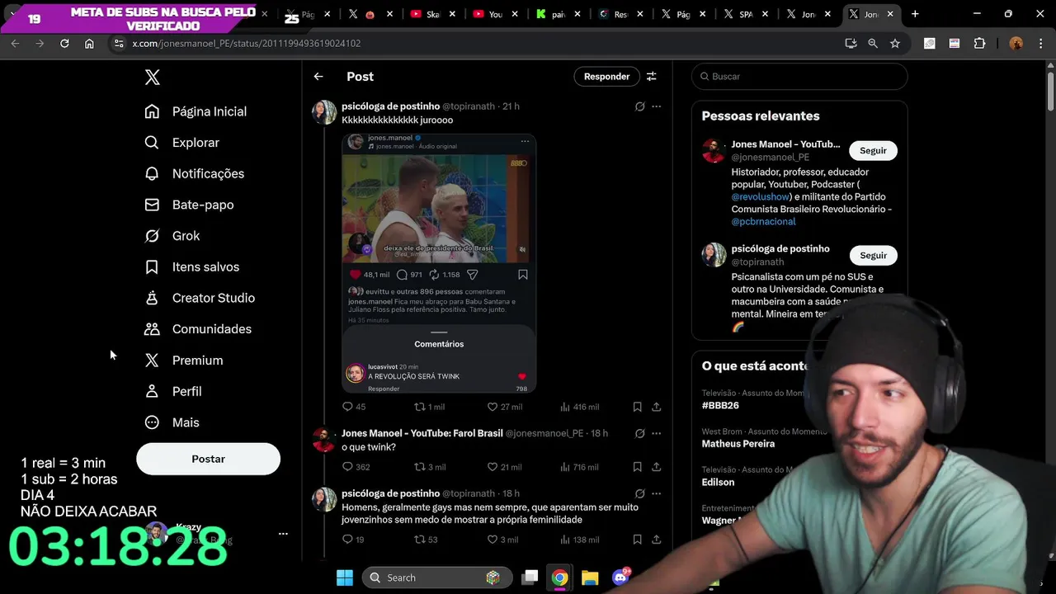
Task: Open more options on 'Homens, geralmente' post
Action: tap(656, 493)
